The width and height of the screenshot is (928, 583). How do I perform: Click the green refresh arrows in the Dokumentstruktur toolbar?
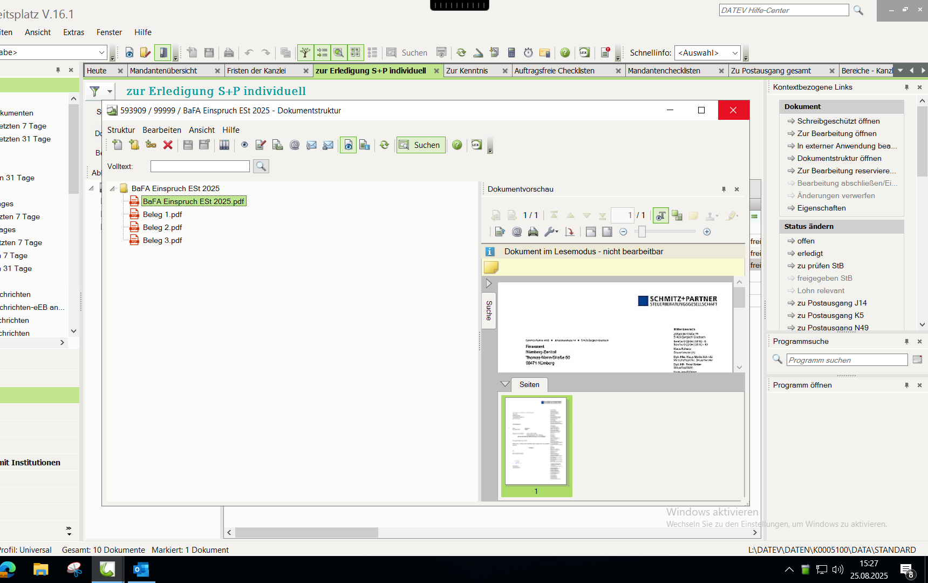[384, 145]
